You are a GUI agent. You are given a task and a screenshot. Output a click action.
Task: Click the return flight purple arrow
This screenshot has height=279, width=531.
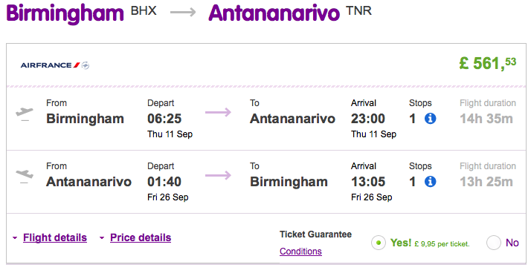pos(218,175)
